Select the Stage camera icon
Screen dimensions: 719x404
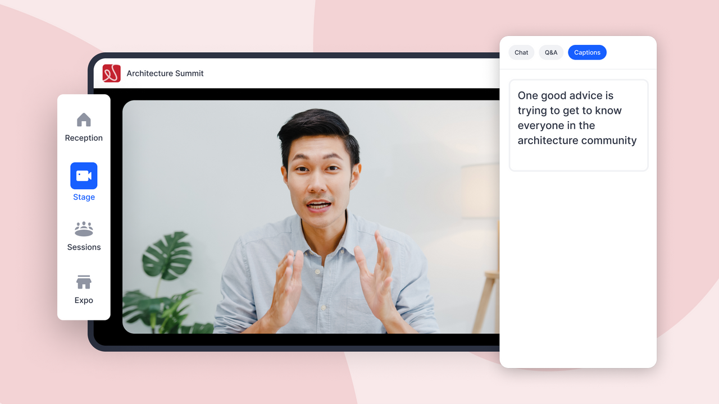84,176
